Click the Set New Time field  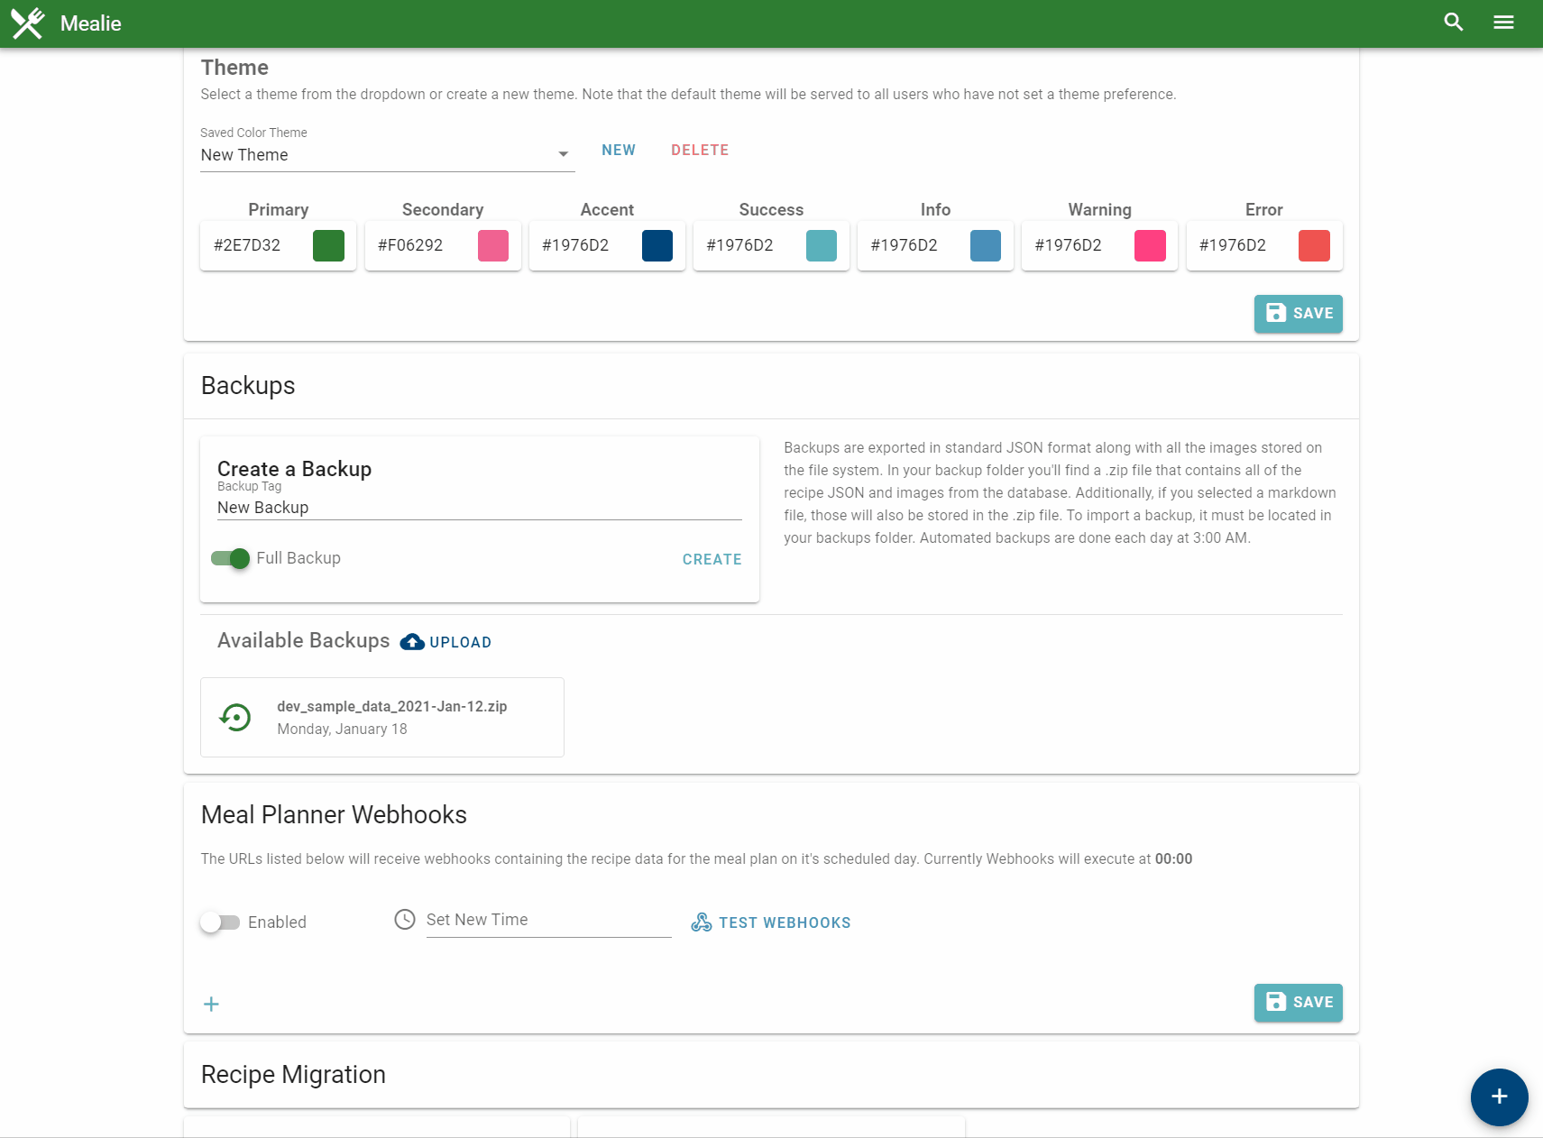(x=548, y=921)
